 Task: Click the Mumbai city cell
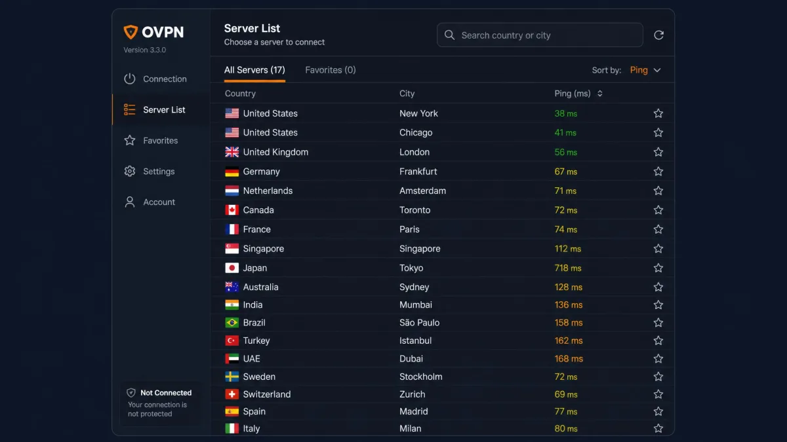pyautogui.click(x=416, y=304)
